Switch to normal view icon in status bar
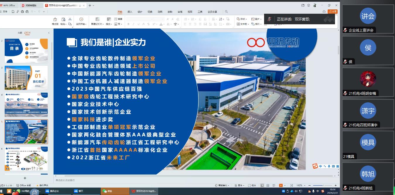 262,185
